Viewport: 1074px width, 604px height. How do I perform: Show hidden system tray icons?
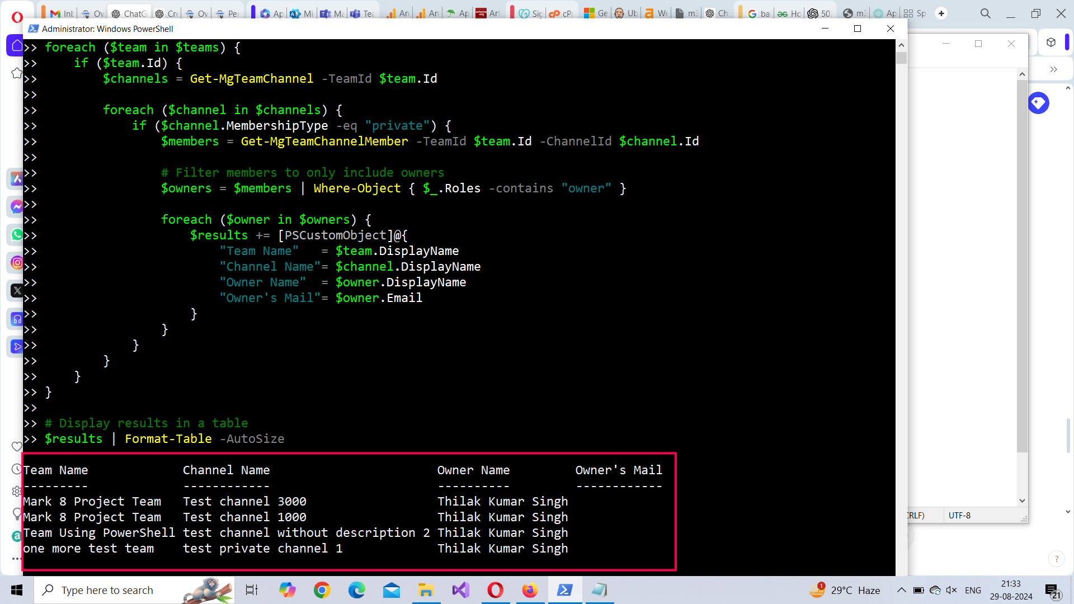click(x=901, y=590)
